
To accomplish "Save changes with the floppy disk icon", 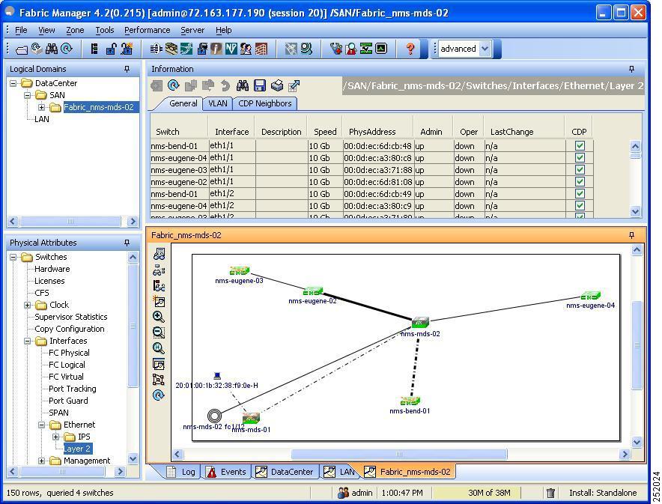I will pyautogui.click(x=260, y=85).
